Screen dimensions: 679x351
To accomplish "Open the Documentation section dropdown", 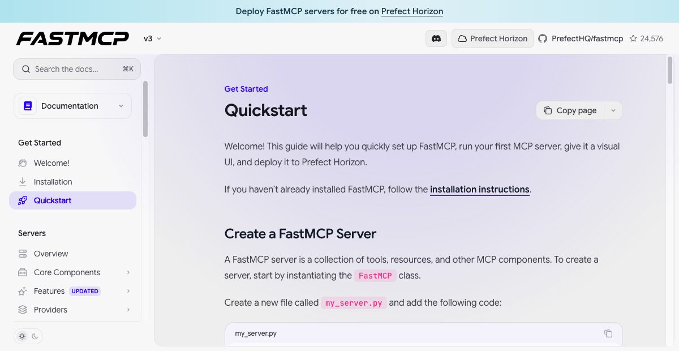I will pos(72,106).
